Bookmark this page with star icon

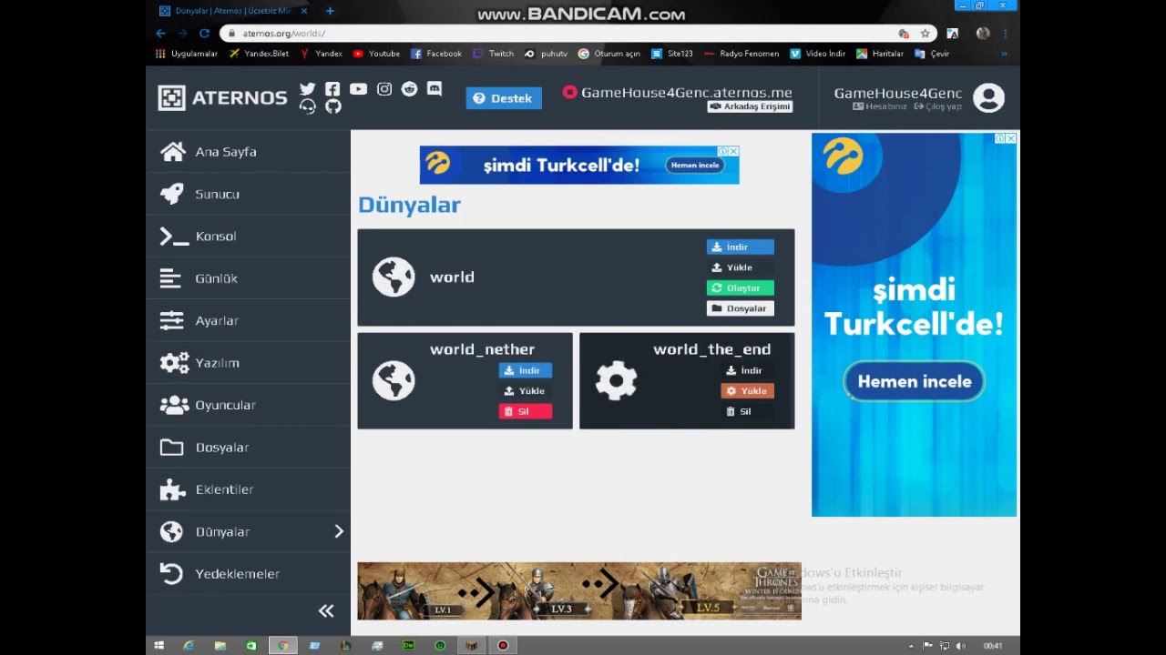point(926,34)
